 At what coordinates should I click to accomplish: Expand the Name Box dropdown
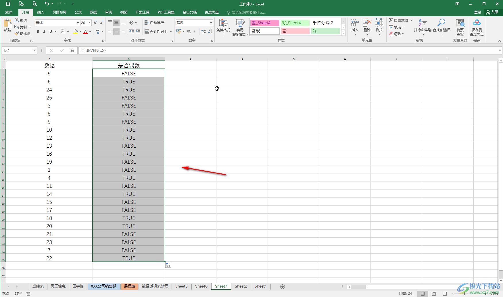tap(34, 50)
